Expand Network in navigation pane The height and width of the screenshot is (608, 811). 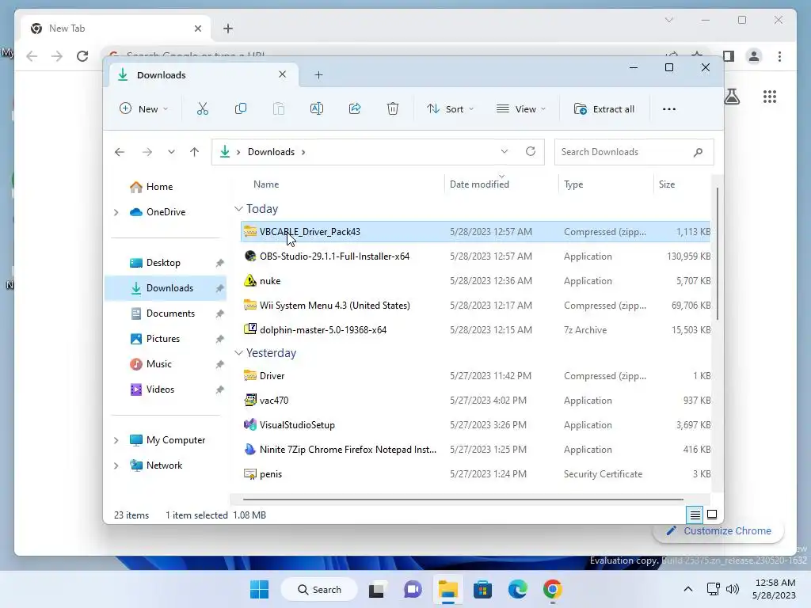[116, 465]
